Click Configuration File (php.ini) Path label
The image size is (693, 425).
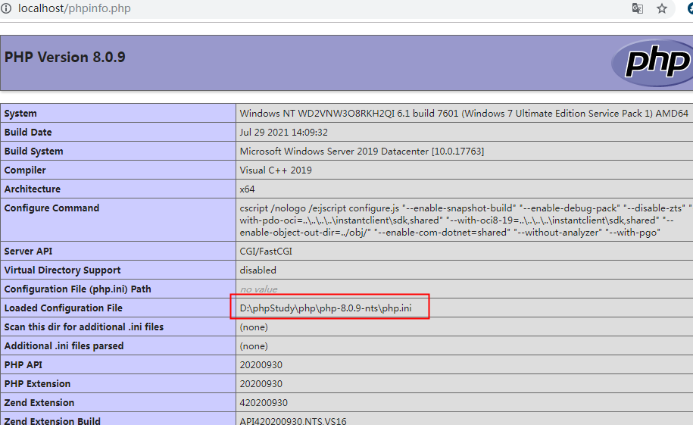[78, 289]
